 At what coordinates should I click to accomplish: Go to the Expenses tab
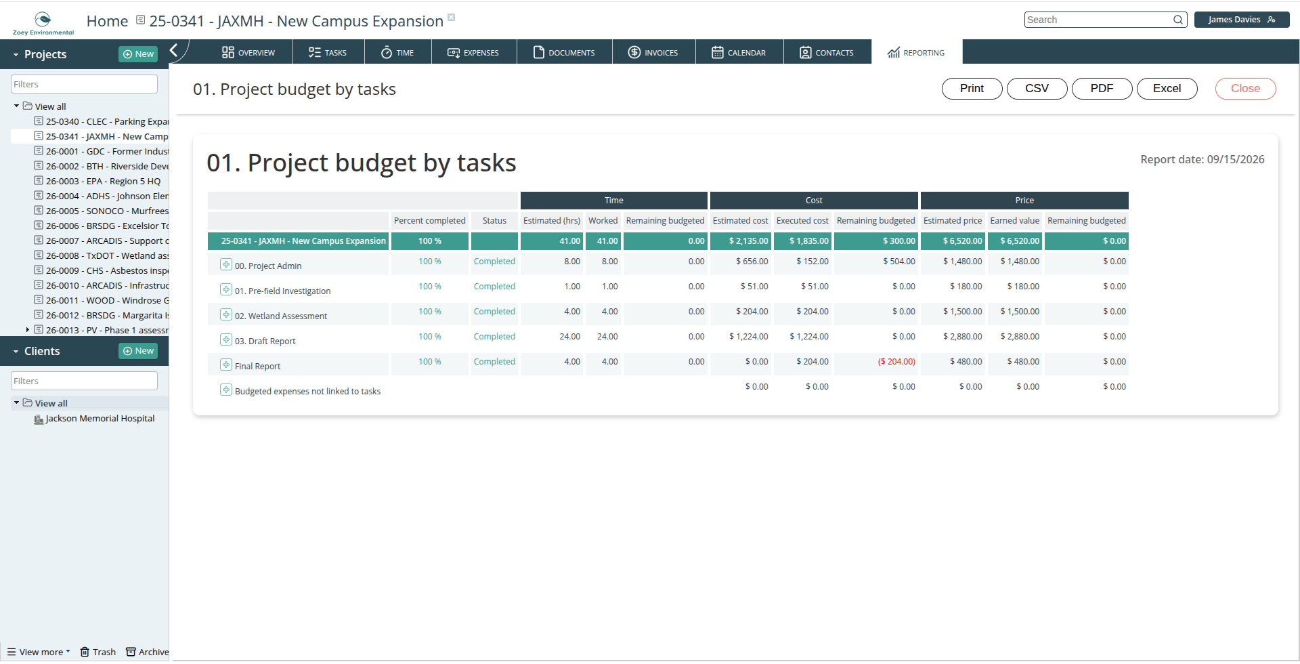click(474, 52)
